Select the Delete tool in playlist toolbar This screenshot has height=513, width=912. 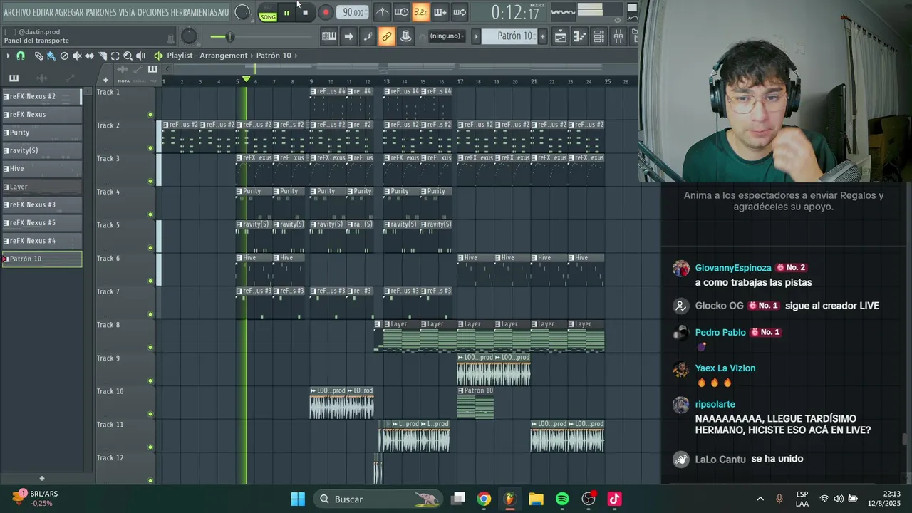pyautogui.click(x=64, y=56)
